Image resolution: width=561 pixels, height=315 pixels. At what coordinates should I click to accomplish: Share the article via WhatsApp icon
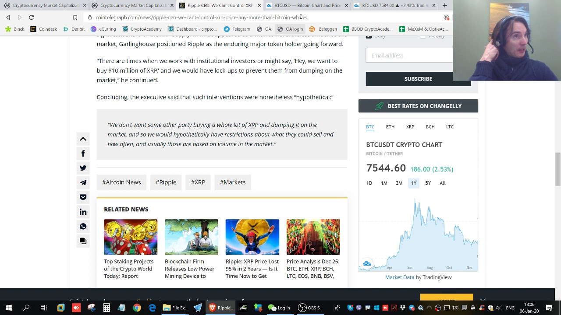[x=83, y=226]
